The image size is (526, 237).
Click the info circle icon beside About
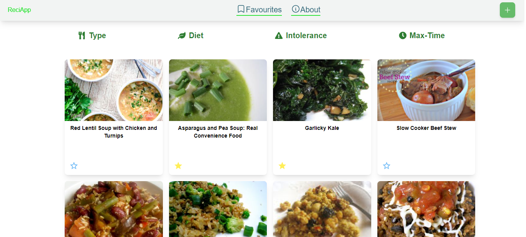pos(295,9)
